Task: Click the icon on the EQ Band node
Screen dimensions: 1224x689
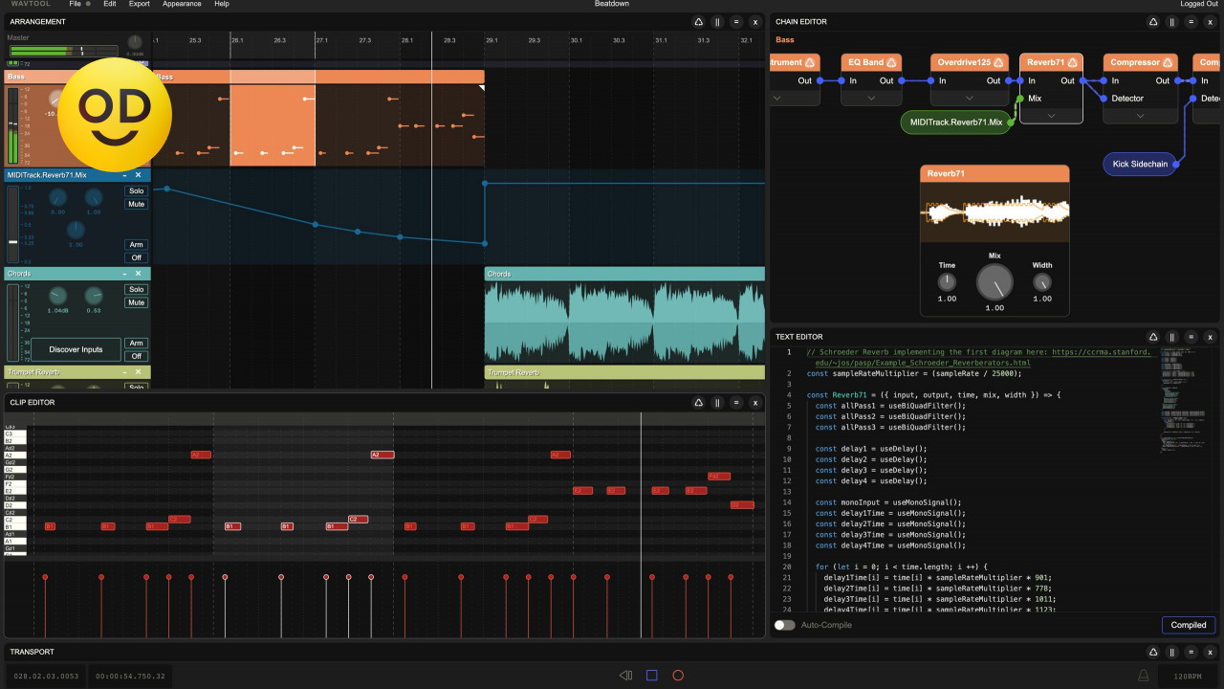Action: click(x=893, y=62)
